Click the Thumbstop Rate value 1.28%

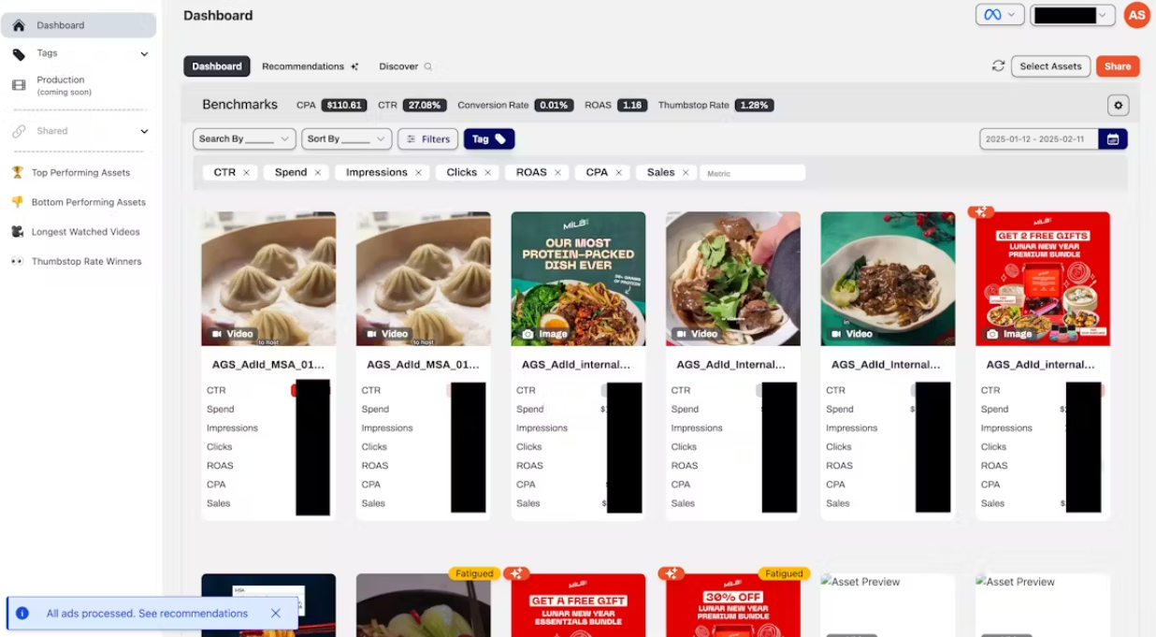[754, 106]
